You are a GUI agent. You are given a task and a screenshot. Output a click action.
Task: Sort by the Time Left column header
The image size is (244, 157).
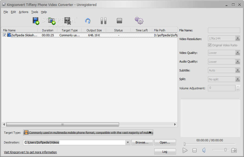coord(142,30)
